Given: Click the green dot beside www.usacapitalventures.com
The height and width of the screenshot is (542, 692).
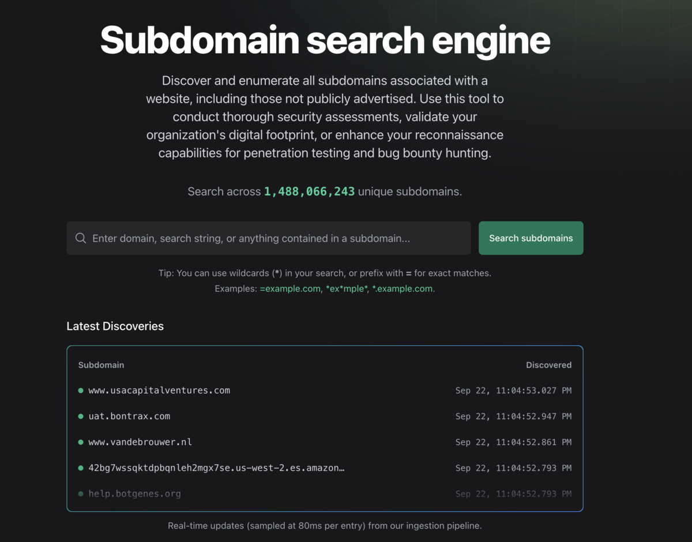Looking at the screenshot, I should (x=81, y=390).
